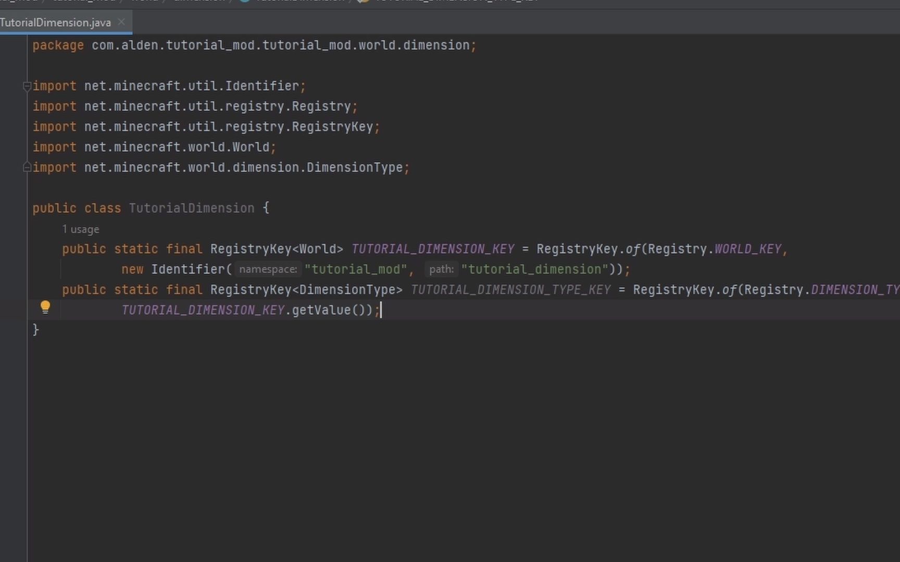Click the closing brace of the class
900x562 pixels.
[x=35, y=330]
